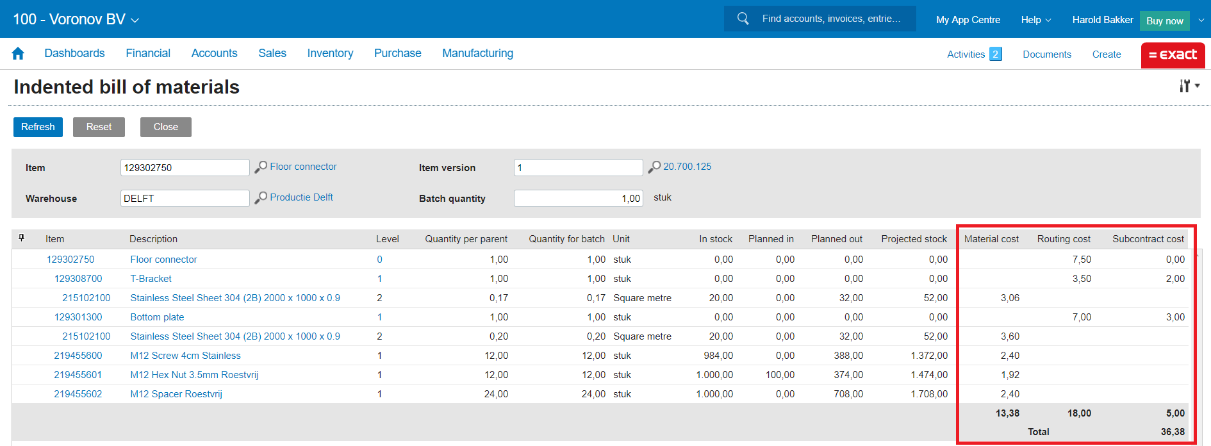Image resolution: width=1211 pixels, height=446 pixels.
Task: Click the search magnifier icon in top bar
Action: [x=743, y=19]
